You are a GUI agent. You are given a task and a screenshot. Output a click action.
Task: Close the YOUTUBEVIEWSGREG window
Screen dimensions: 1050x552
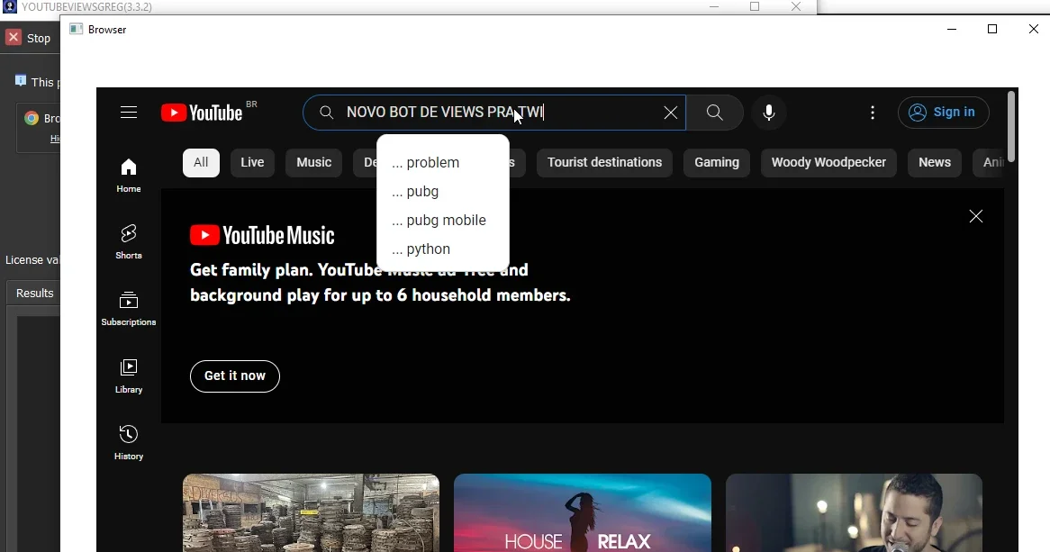coord(795,6)
